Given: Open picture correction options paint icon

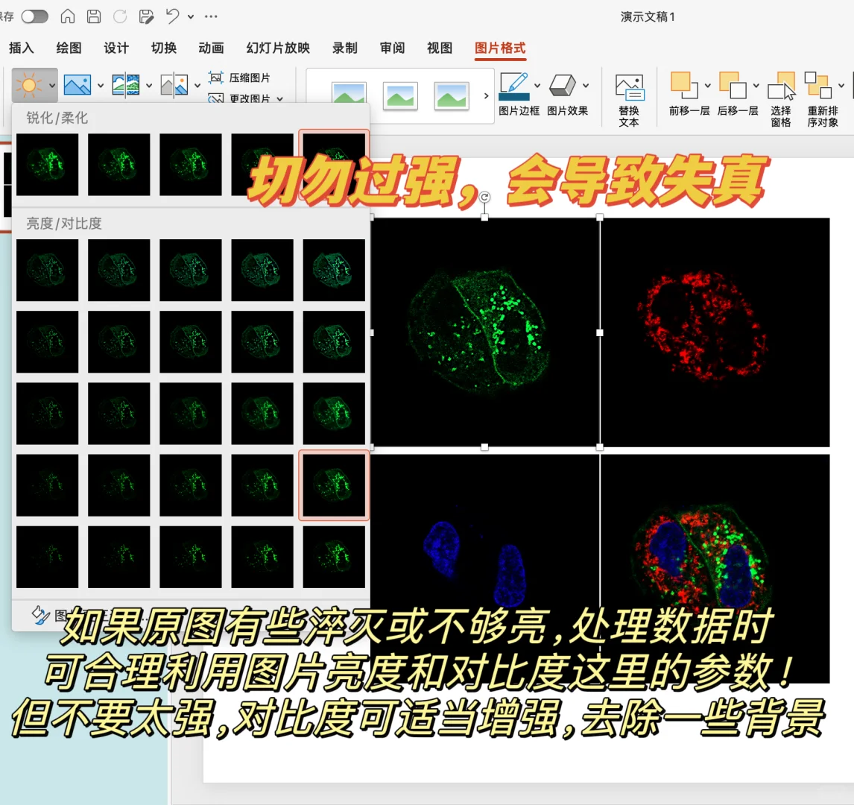Looking at the screenshot, I should point(40,616).
